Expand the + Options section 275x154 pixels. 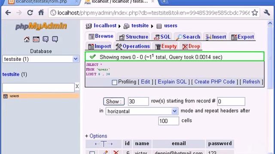[96, 136]
